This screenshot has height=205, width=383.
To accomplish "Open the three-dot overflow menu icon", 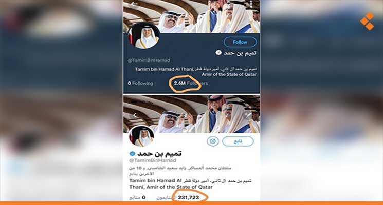I will 251,5.
